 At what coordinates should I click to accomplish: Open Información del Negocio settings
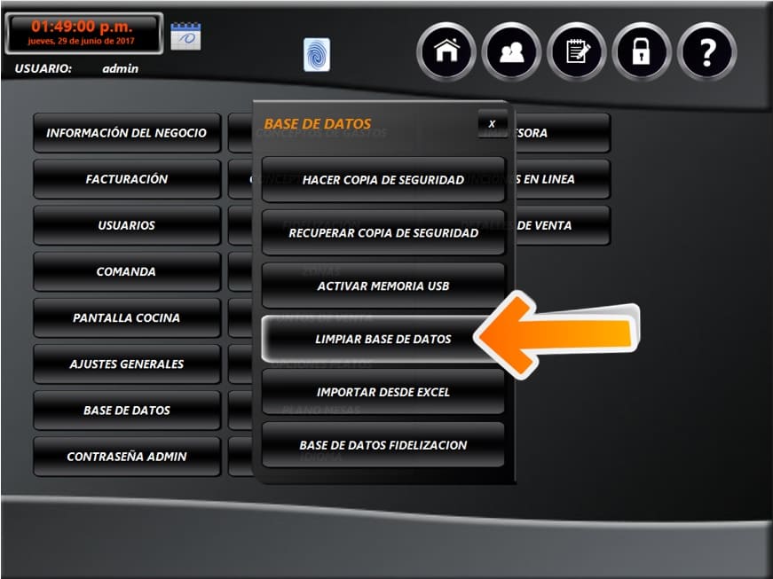click(127, 133)
